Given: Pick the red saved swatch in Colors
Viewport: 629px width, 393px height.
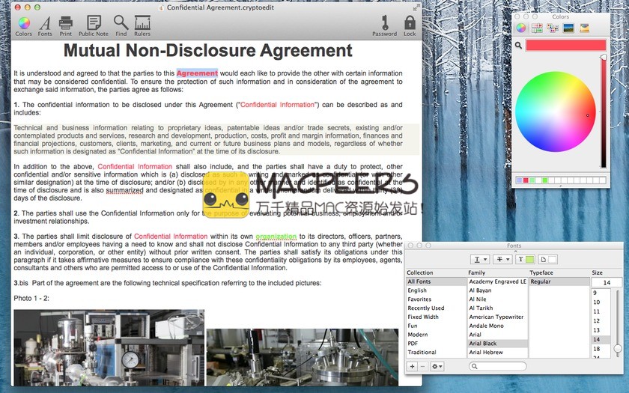Looking at the screenshot, I should pyautogui.click(x=526, y=180).
